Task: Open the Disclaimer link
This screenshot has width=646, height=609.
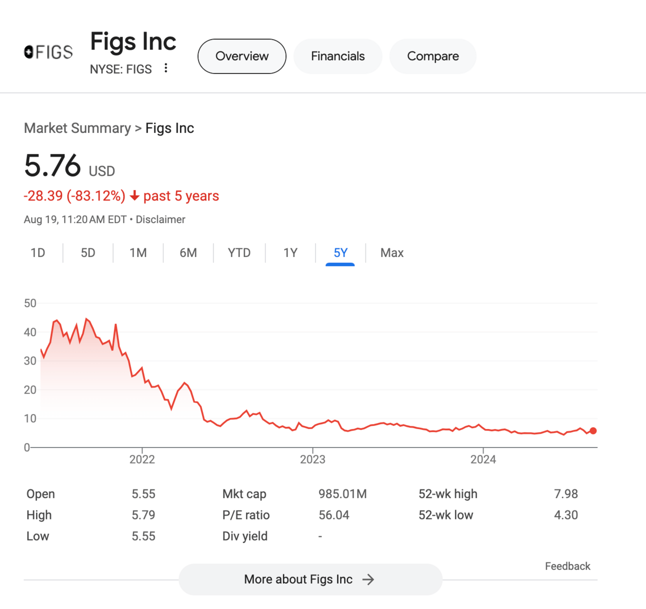Action: pos(160,219)
